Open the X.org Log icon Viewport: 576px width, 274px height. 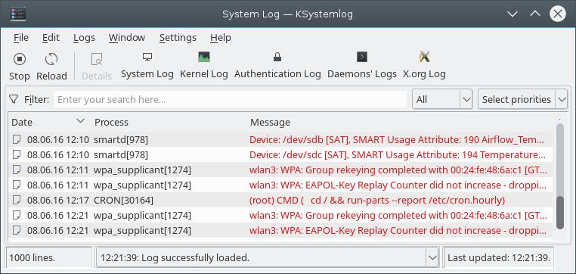pyautogui.click(x=424, y=57)
